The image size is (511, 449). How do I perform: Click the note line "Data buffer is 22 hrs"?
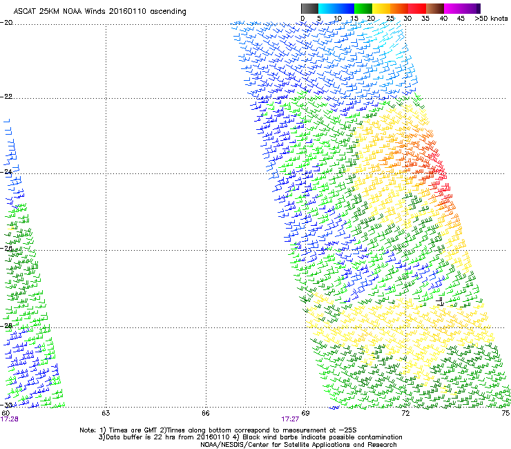(x=142, y=437)
